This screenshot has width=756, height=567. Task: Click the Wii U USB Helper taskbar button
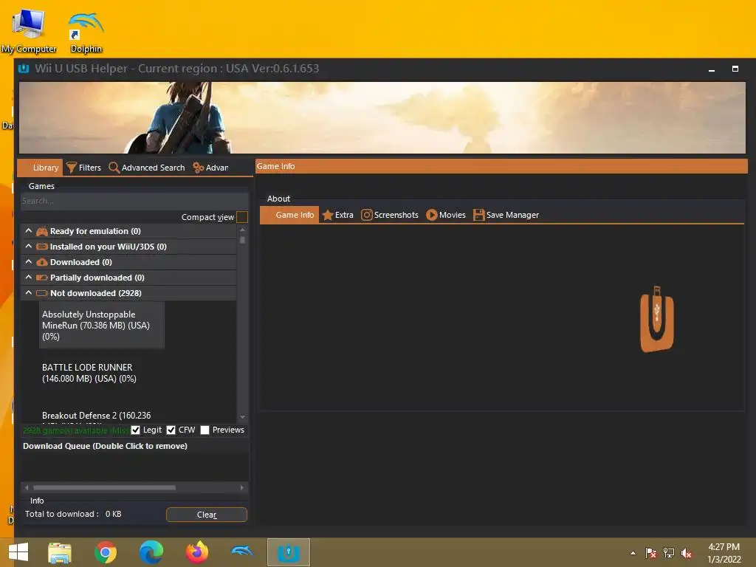(x=289, y=552)
